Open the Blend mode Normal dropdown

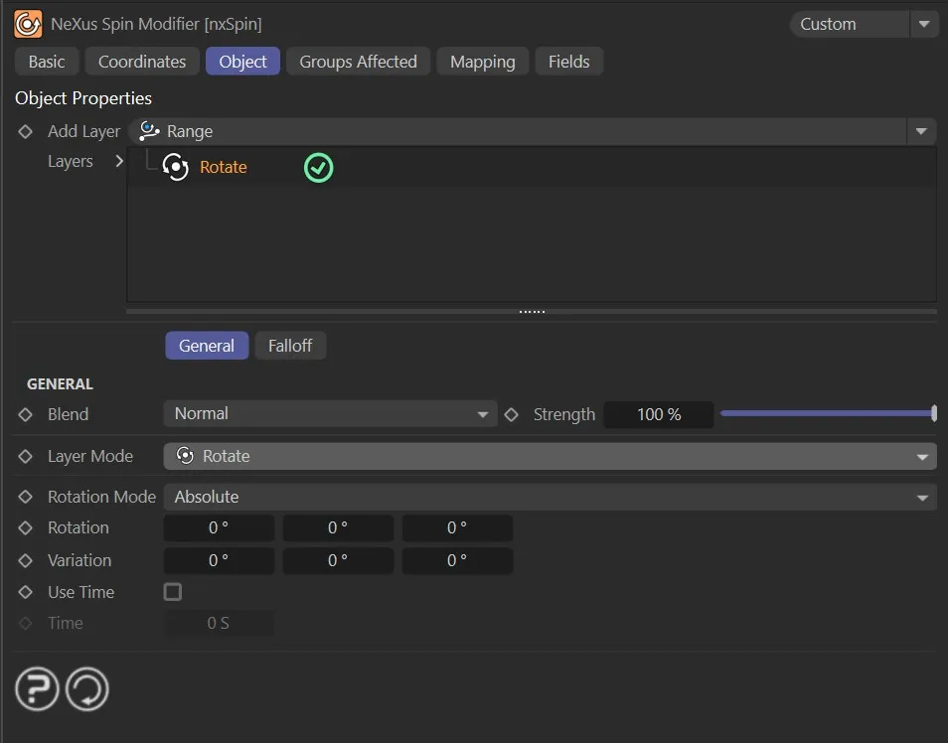(330, 414)
